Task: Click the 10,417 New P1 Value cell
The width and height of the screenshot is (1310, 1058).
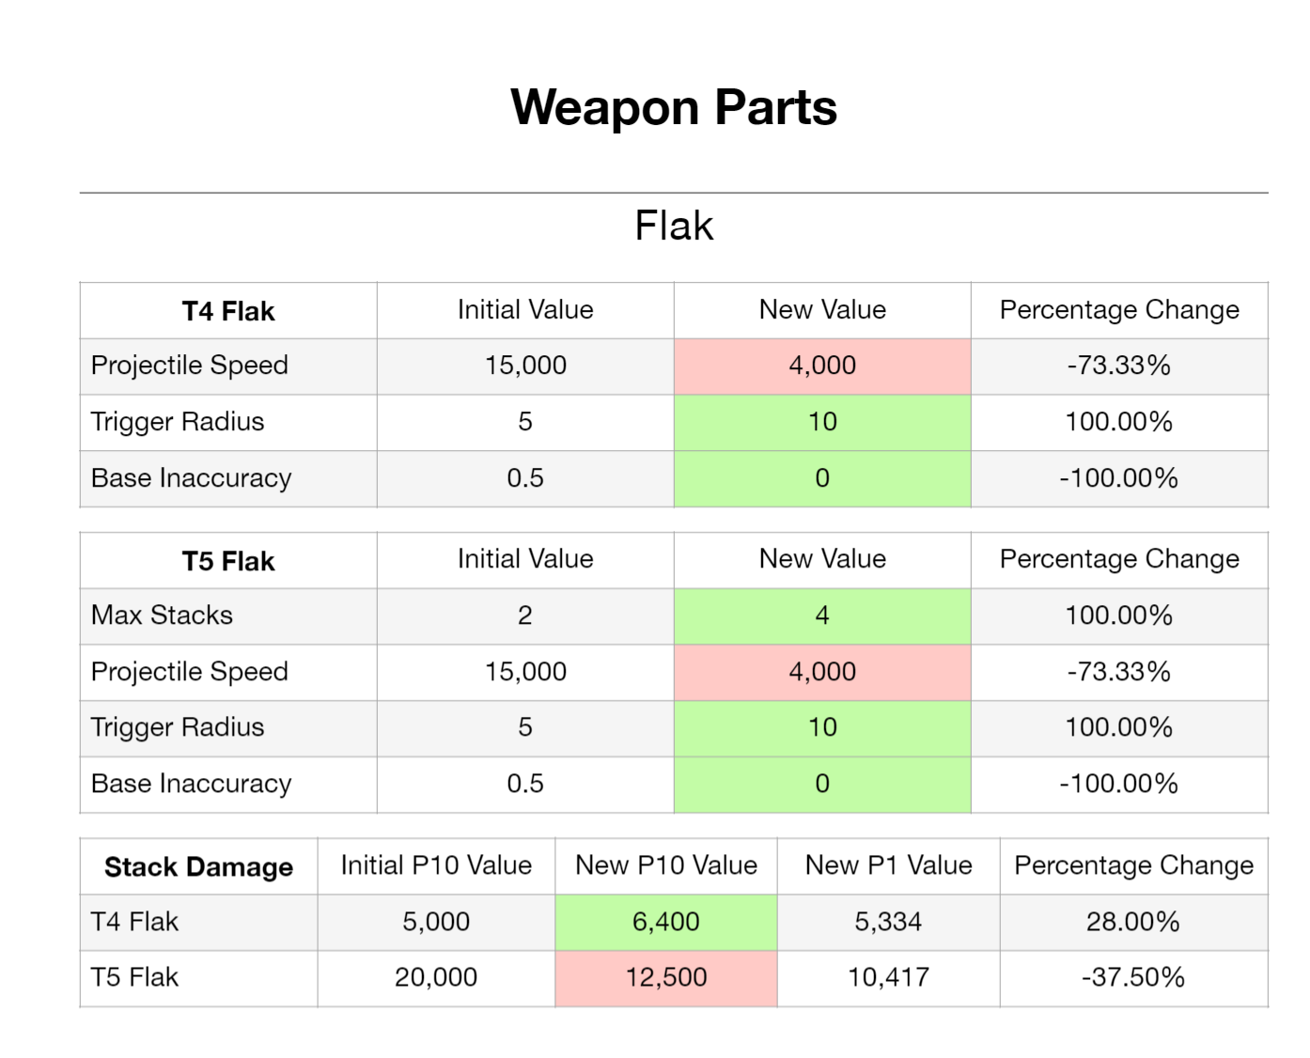Action: click(888, 977)
